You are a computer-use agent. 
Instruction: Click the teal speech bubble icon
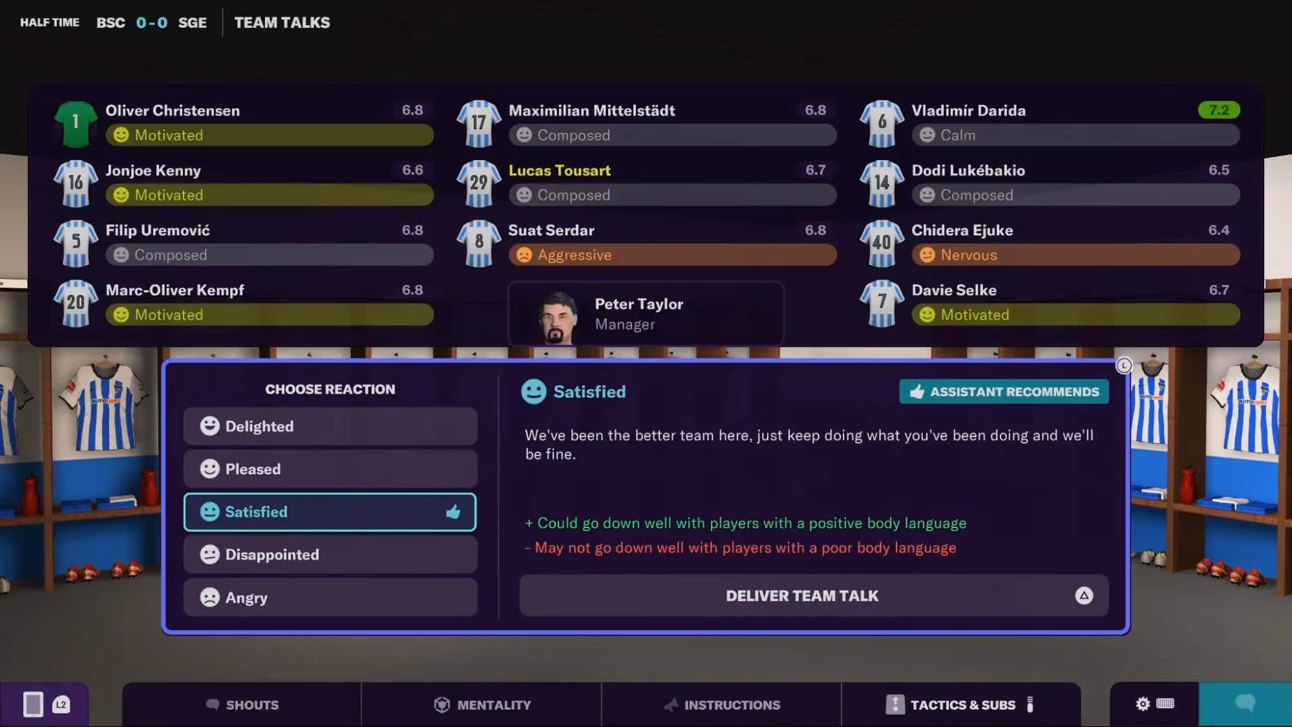tap(1245, 703)
